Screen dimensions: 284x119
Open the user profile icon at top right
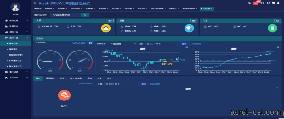tap(278, 3)
